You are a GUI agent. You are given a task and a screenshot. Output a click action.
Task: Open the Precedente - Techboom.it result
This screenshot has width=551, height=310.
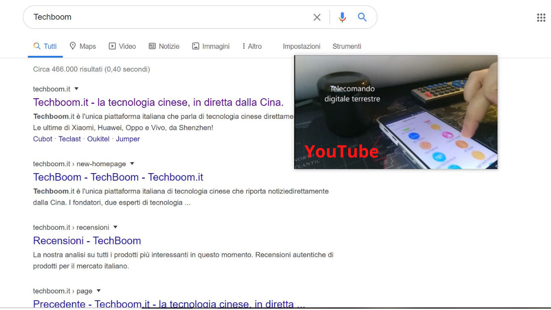tap(169, 304)
